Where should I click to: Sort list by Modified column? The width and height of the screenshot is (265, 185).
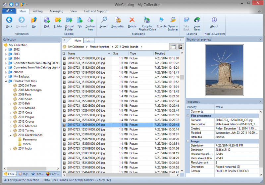point(167,54)
